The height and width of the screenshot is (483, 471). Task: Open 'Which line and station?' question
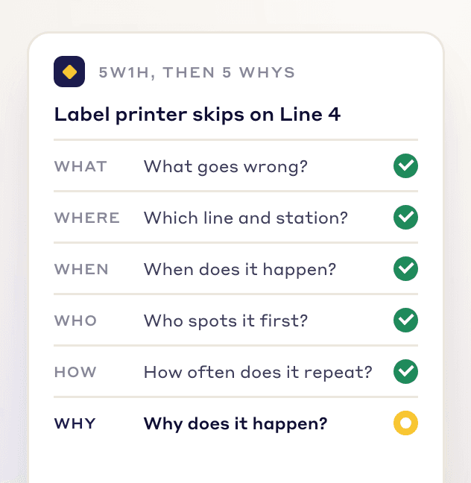[246, 218]
